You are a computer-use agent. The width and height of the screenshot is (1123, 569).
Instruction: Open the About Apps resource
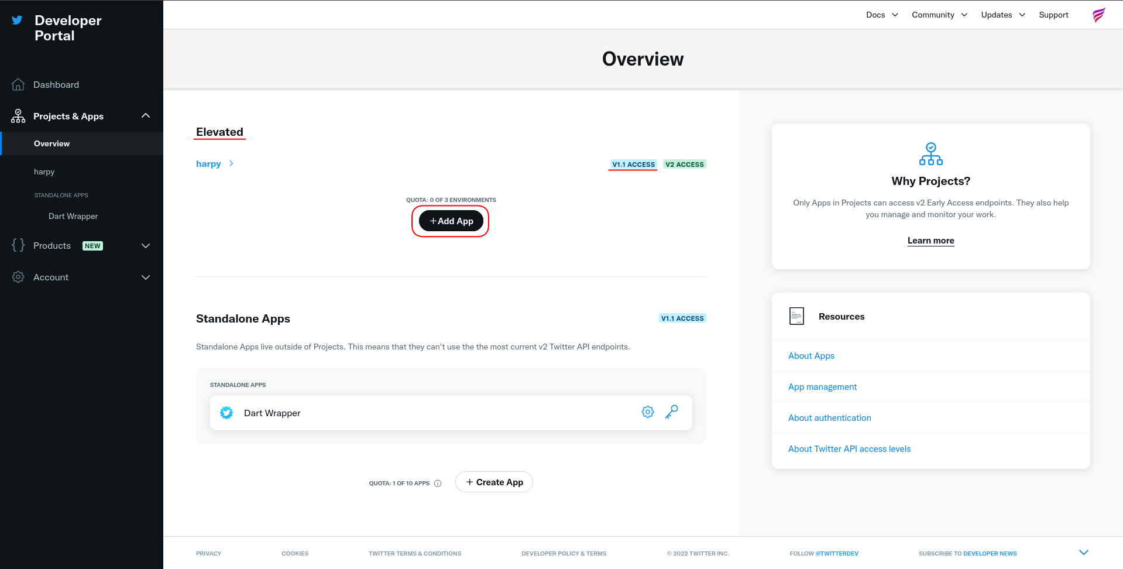point(811,355)
